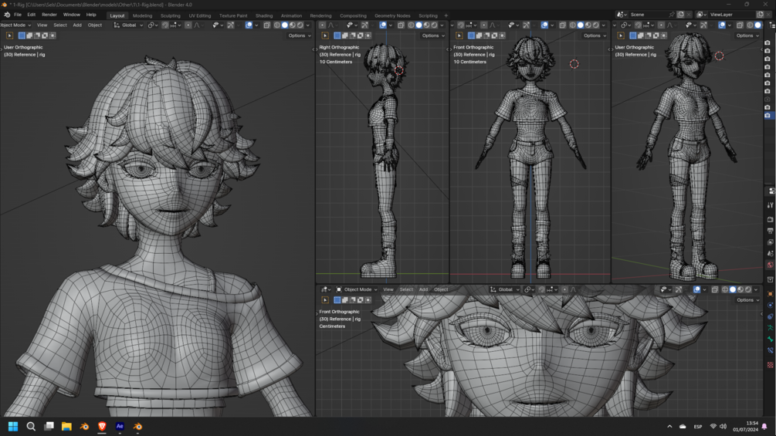Open Object menu in the left viewport header
Screen dimensions: 776x436
95,25
